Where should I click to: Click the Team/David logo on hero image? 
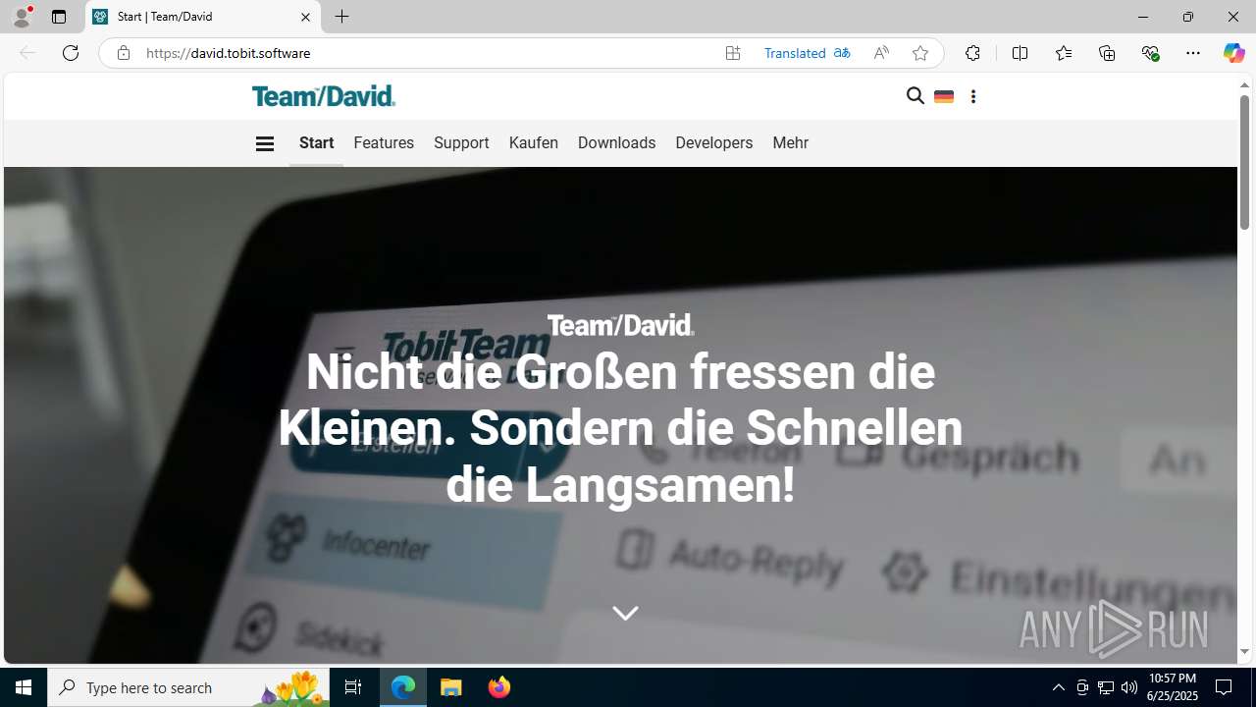click(x=621, y=325)
